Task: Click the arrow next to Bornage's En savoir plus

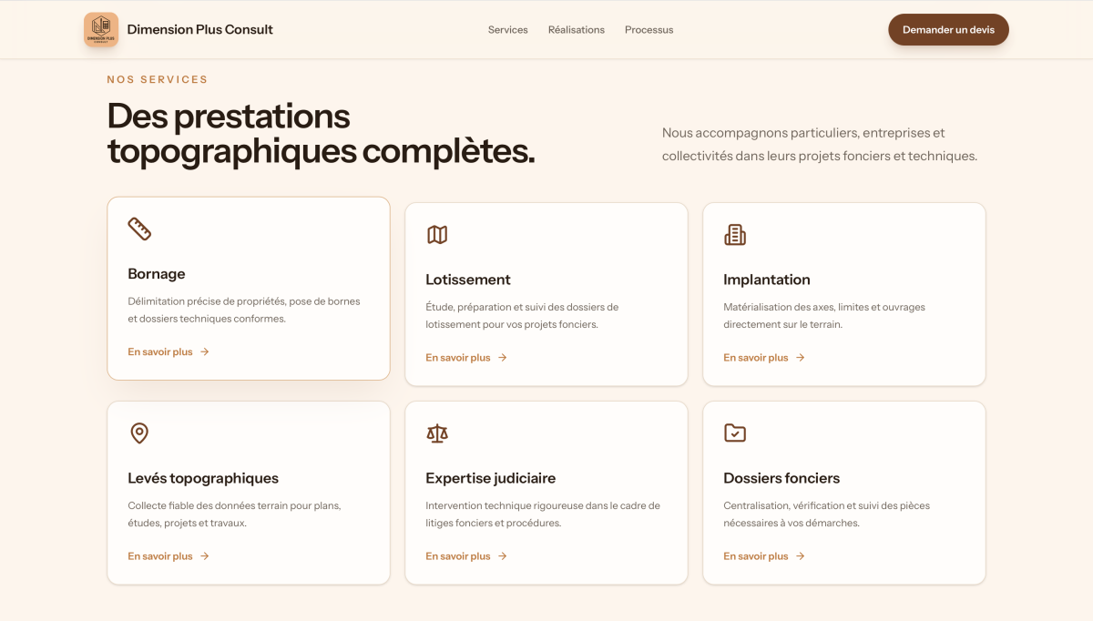Action: [x=205, y=351]
